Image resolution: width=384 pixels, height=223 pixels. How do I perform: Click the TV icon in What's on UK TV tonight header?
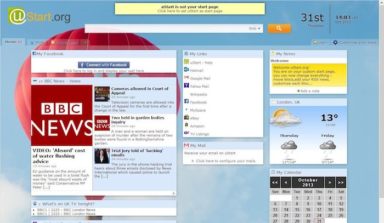click(x=35, y=203)
